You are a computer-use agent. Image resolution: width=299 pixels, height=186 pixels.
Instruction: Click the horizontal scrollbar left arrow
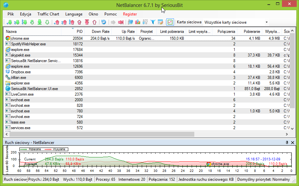click(7, 134)
